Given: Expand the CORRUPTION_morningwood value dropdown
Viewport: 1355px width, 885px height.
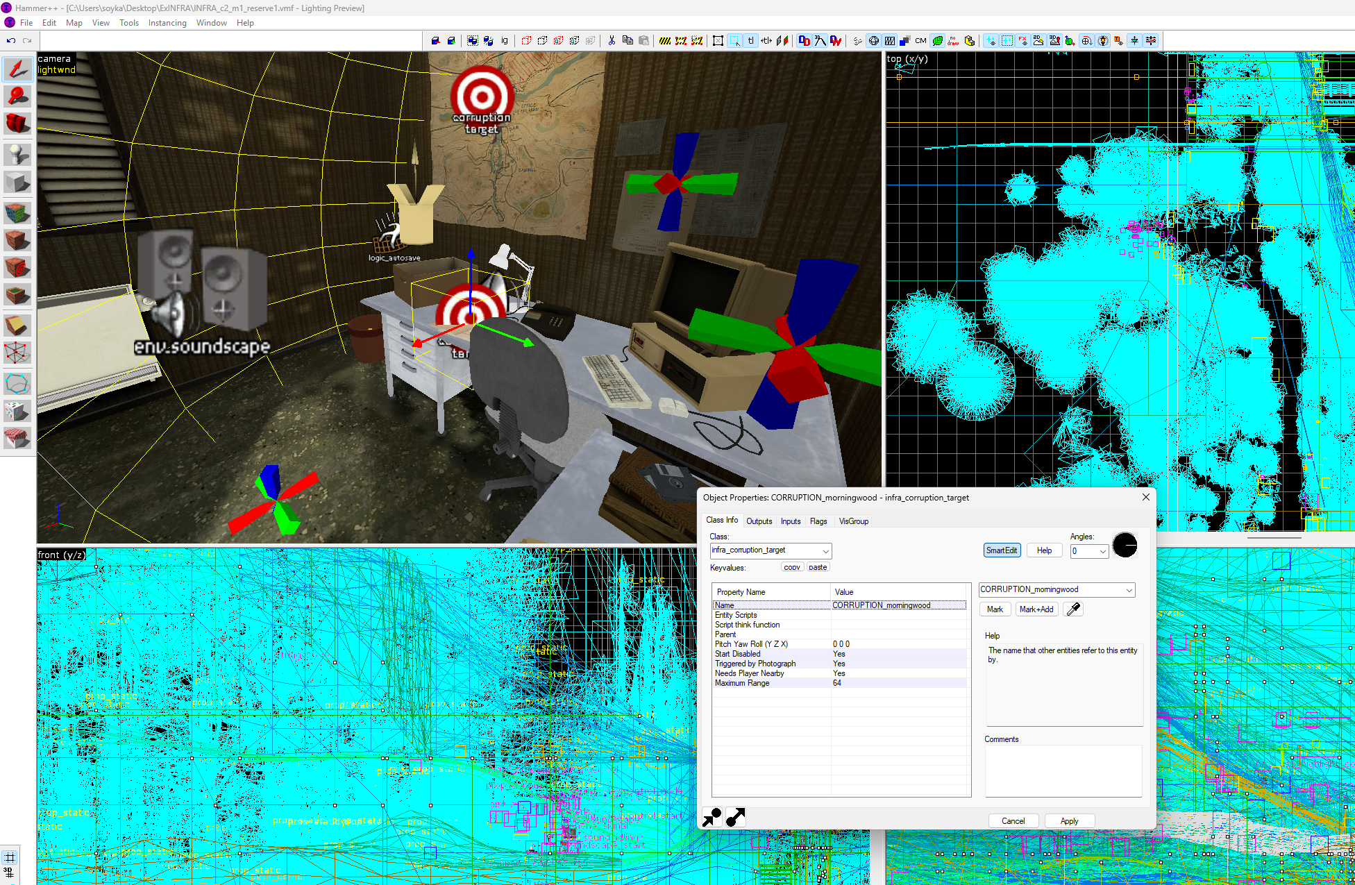Looking at the screenshot, I should (x=1129, y=590).
